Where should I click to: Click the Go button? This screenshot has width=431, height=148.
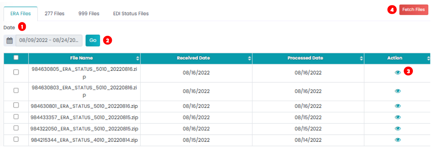coord(93,40)
